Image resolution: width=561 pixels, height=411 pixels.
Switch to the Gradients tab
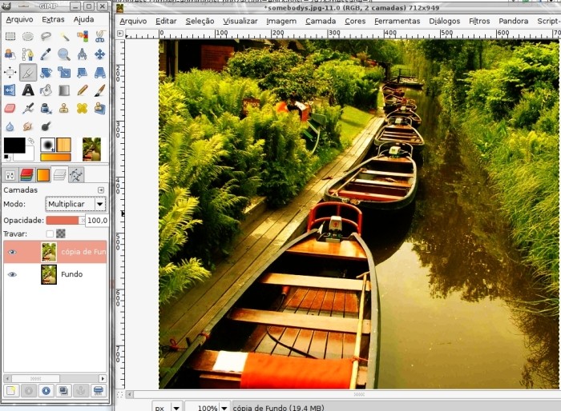pos(43,175)
